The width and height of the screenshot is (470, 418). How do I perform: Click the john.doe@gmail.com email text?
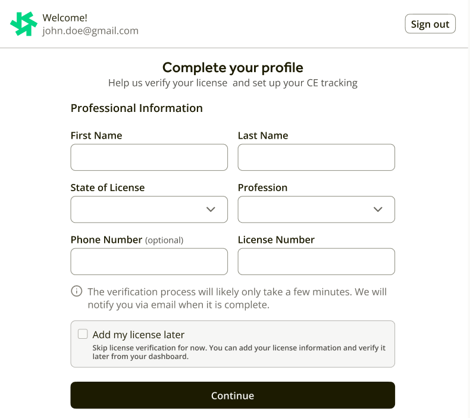tap(90, 31)
